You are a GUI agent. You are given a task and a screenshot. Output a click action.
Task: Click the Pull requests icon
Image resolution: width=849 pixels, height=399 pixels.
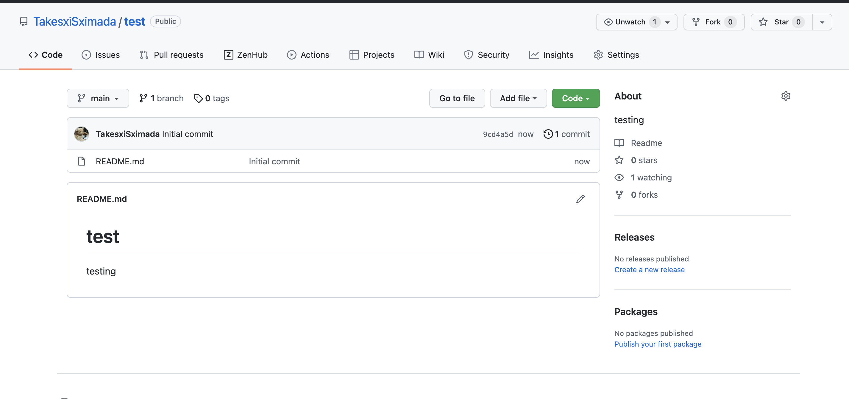coord(144,55)
